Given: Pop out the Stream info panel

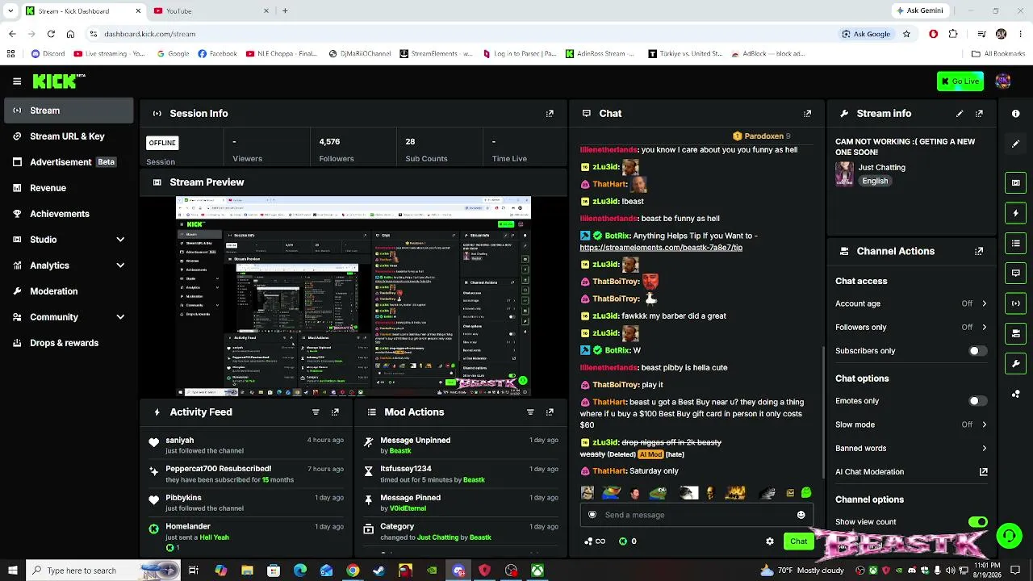Looking at the screenshot, I should pos(979,114).
